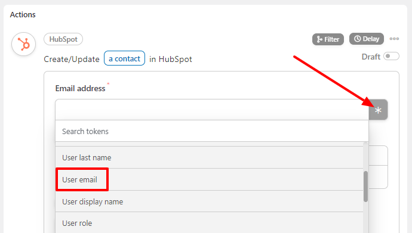Select the User last name token
Viewport: 412px width, 233px height.
(x=209, y=157)
